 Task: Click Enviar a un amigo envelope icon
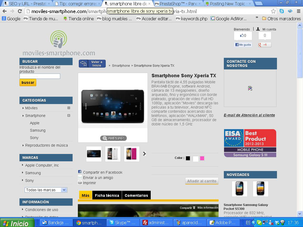pos(80,177)
